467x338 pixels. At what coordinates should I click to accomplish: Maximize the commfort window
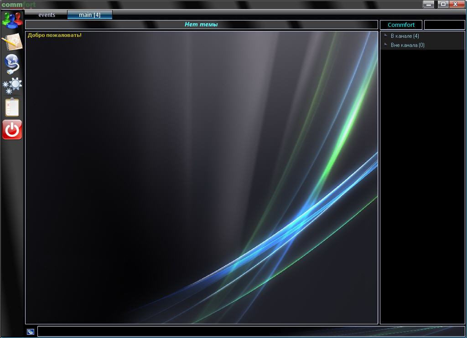point(443,4)
